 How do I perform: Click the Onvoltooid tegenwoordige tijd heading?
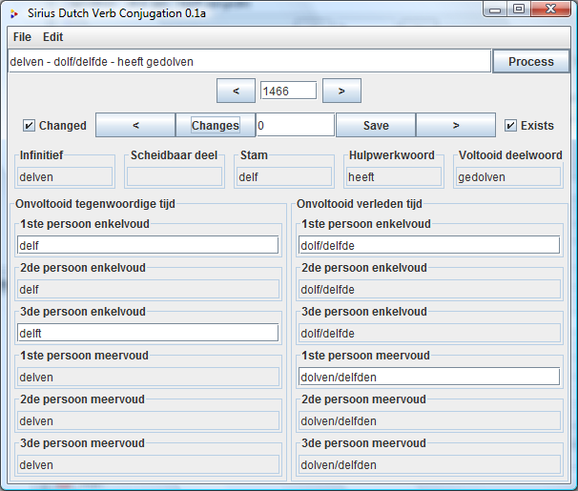95,204
